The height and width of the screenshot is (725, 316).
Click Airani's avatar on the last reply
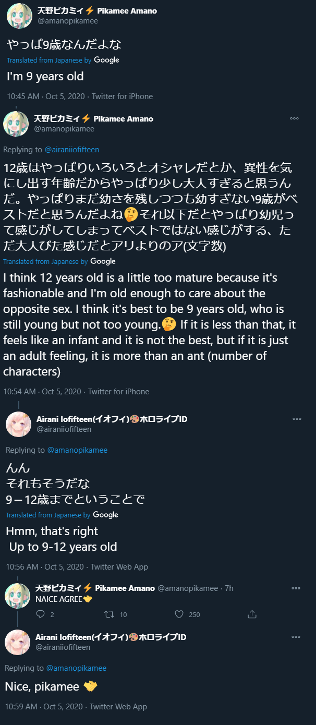pyautogui.click(x=17, y=642)
